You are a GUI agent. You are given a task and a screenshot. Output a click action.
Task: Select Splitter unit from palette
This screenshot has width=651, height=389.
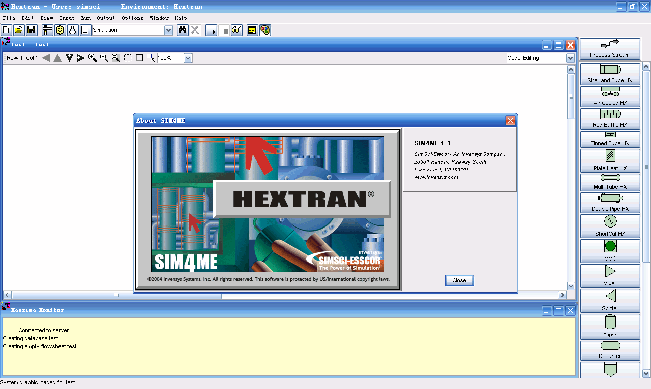[x=610, y=301]
